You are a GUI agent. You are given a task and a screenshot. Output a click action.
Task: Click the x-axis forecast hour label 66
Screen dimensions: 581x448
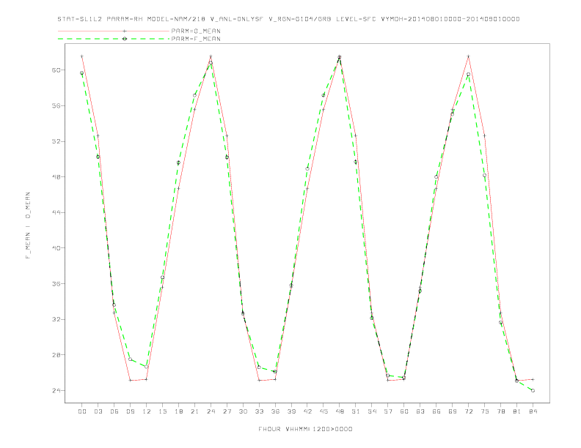[436, 411]
